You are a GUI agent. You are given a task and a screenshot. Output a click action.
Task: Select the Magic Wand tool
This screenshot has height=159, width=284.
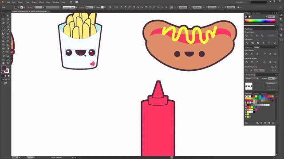coord(3,19)
